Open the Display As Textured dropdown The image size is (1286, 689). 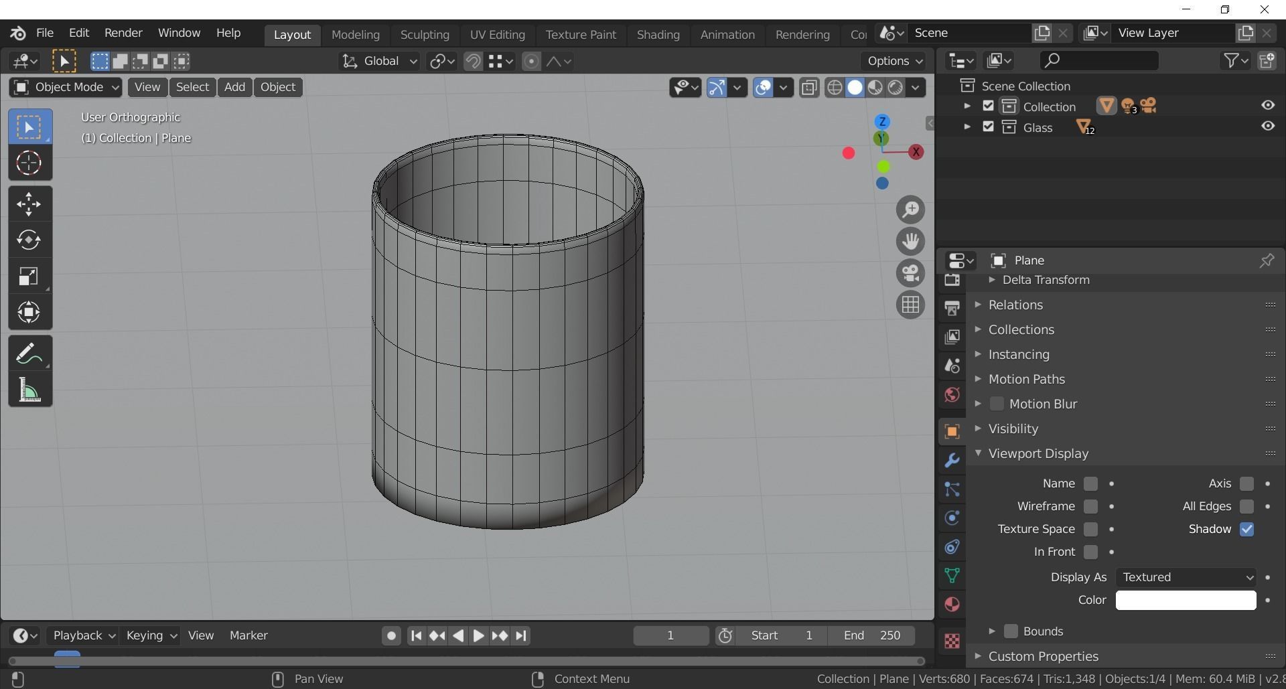coord(1186,577)
